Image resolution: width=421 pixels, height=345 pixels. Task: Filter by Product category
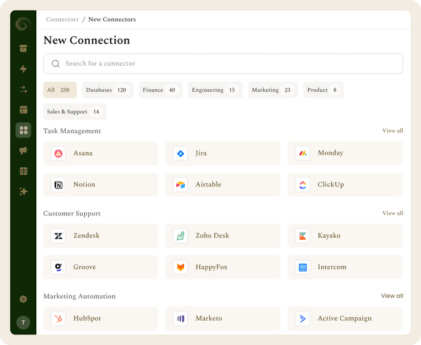(x=324, y=90)
